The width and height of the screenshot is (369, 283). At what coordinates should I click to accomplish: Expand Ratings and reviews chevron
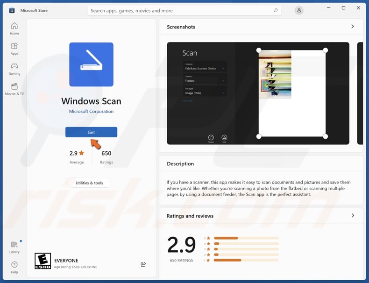tap(353, 216)
